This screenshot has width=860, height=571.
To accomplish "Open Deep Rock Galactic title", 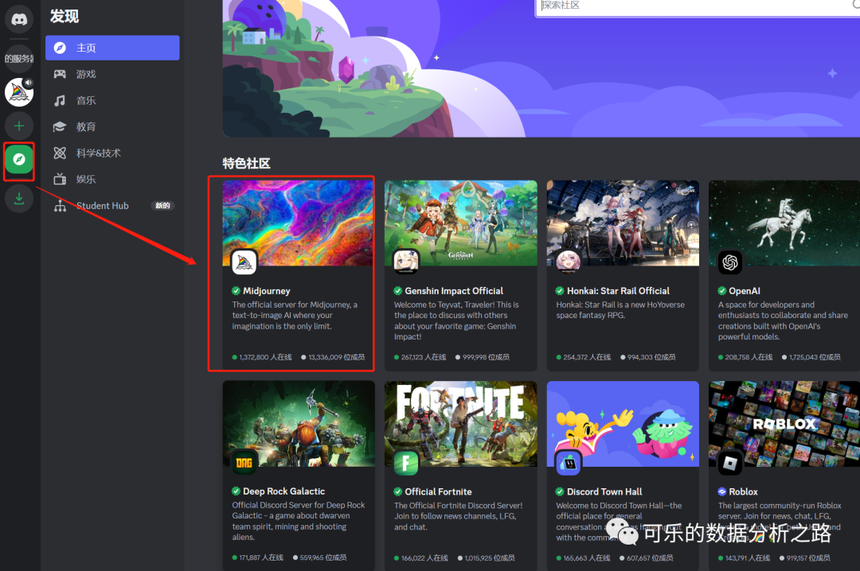I will tap(284, 491).
